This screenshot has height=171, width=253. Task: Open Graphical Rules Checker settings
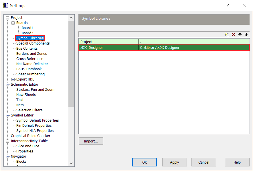pos(31,136)
